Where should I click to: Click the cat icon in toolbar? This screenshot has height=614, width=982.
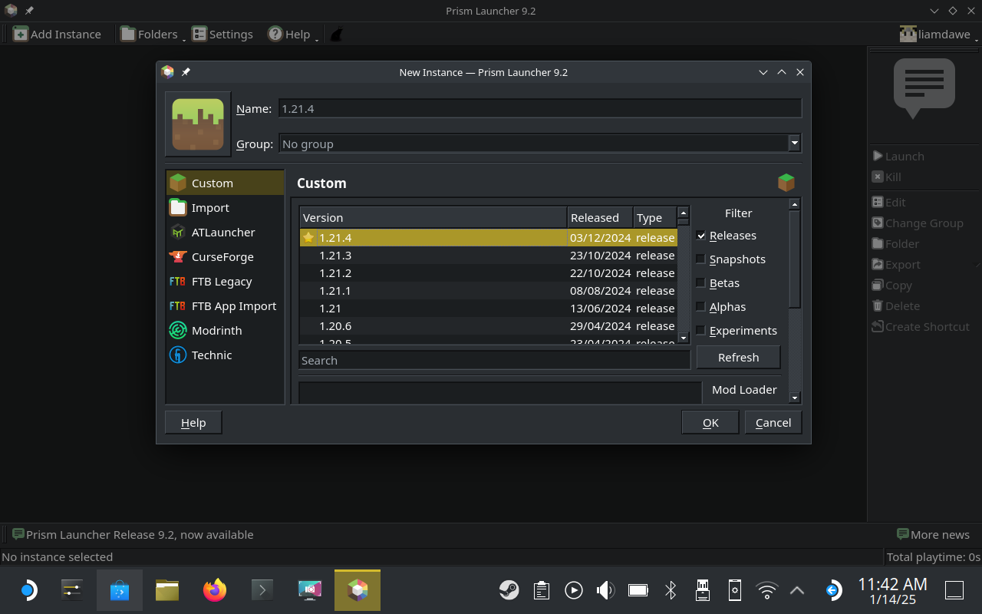pyautogui.click(x=336, y=35)
